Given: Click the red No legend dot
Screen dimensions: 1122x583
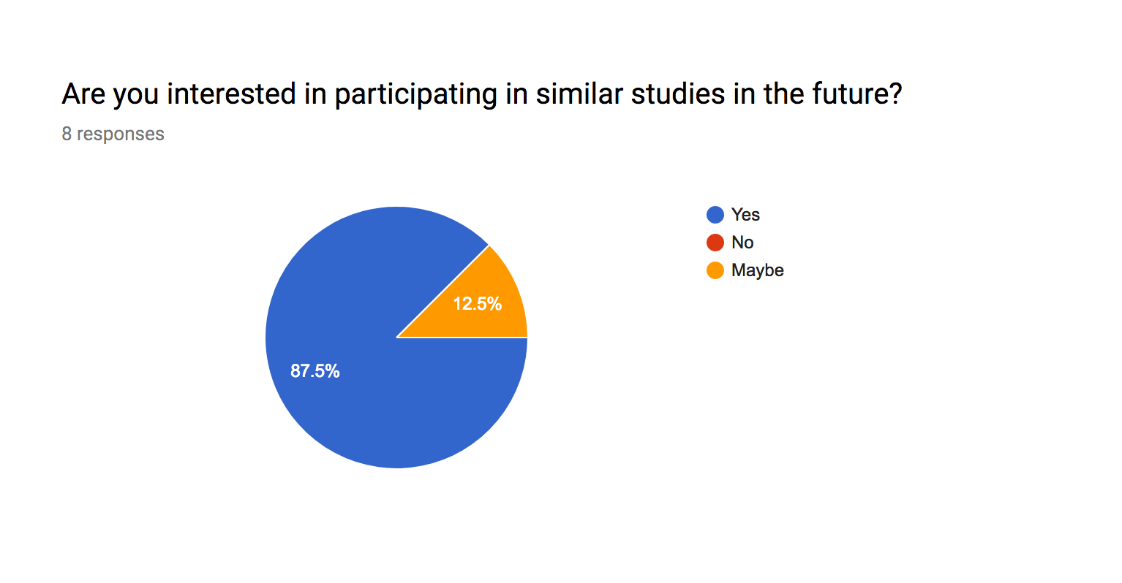Looking at the screenshot, I should click(715, 243).
